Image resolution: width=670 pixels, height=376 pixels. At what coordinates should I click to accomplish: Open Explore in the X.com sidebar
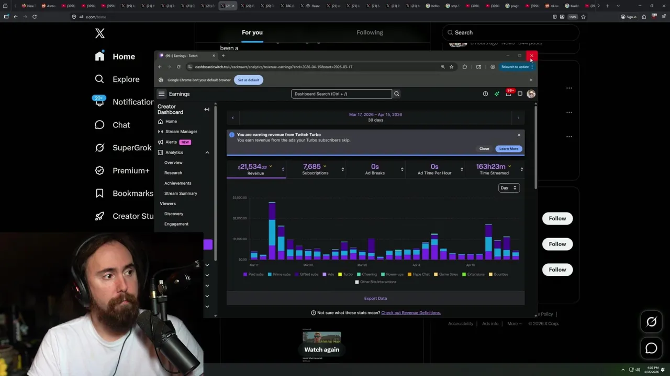[117, 79]
